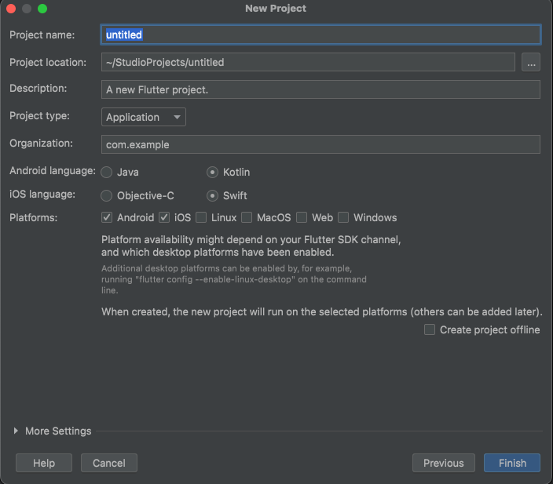Image resolution: width=553 pixels, height=484 pixels.
Task: Click the Project location path field
Action: 308,62
